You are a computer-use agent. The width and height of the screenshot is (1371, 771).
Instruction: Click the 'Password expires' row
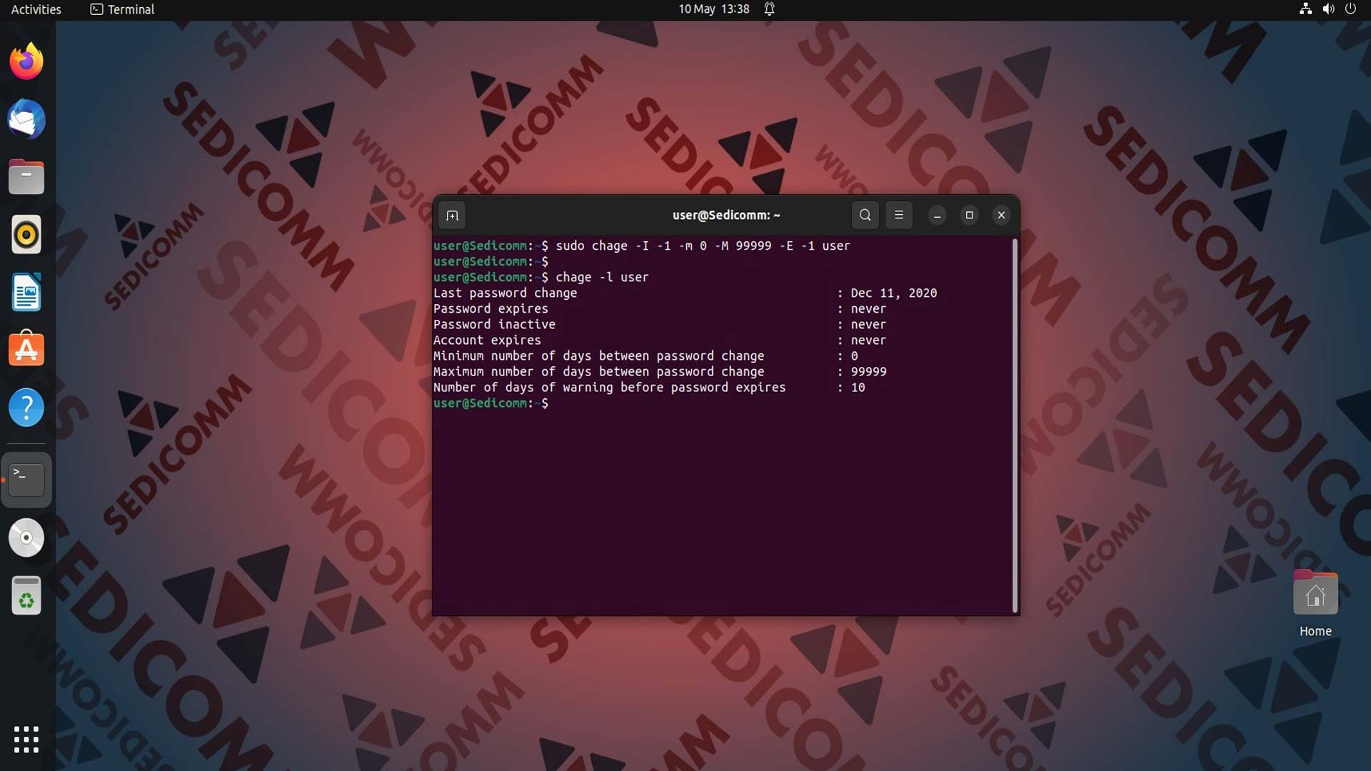pos(660,308)
